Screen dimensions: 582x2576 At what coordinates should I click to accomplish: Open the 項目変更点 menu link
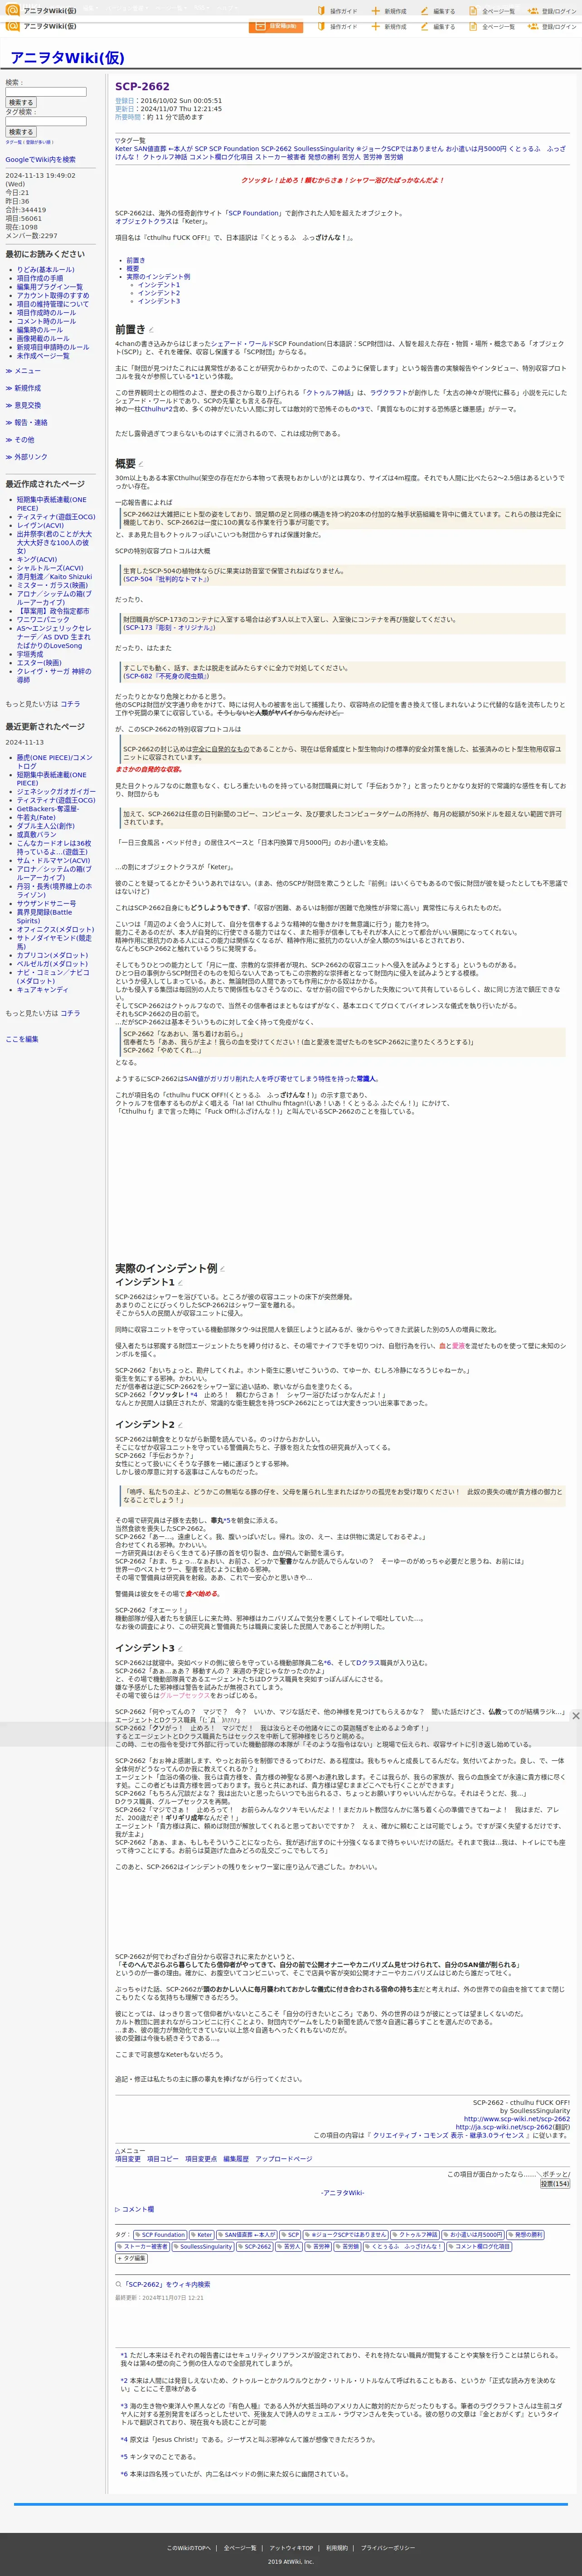[201, 2159]
